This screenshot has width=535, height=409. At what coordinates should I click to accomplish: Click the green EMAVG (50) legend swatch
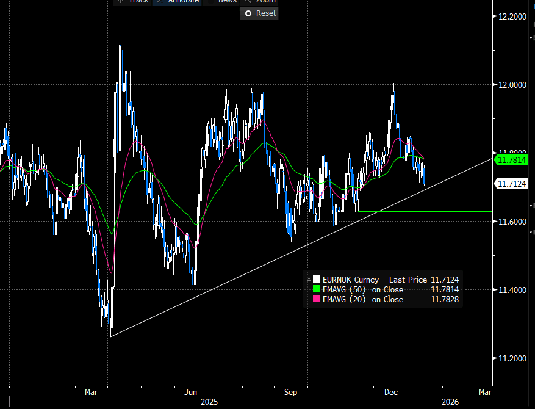click(x=315, y=289)
